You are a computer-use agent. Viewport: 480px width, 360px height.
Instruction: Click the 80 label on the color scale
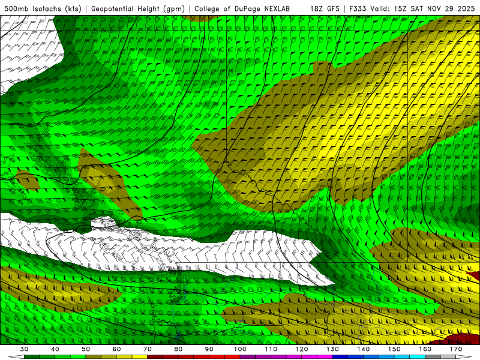pos(178,349)
